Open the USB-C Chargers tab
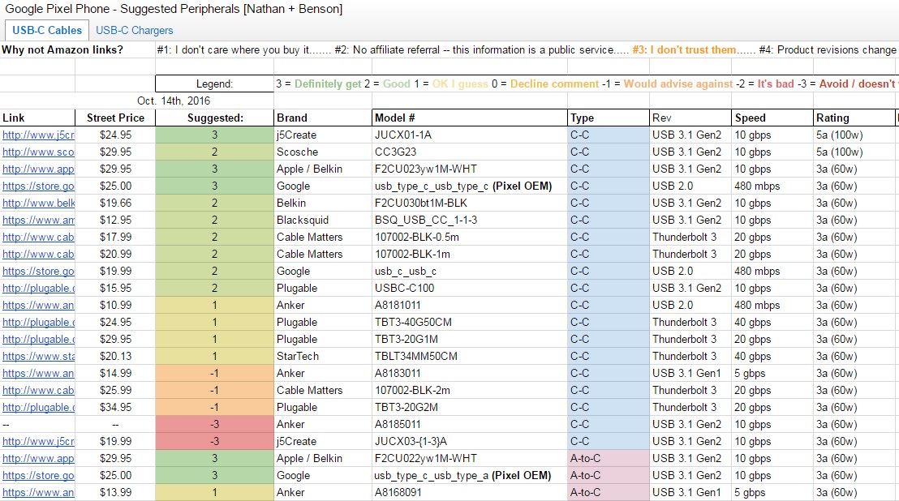 click(x=134, y=30)
